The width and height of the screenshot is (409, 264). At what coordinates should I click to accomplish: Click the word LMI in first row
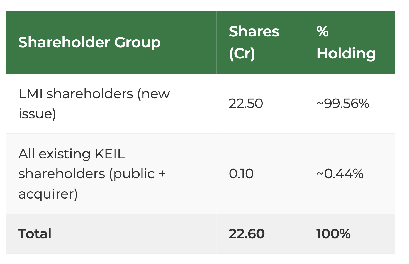click(x=30, y=94)
